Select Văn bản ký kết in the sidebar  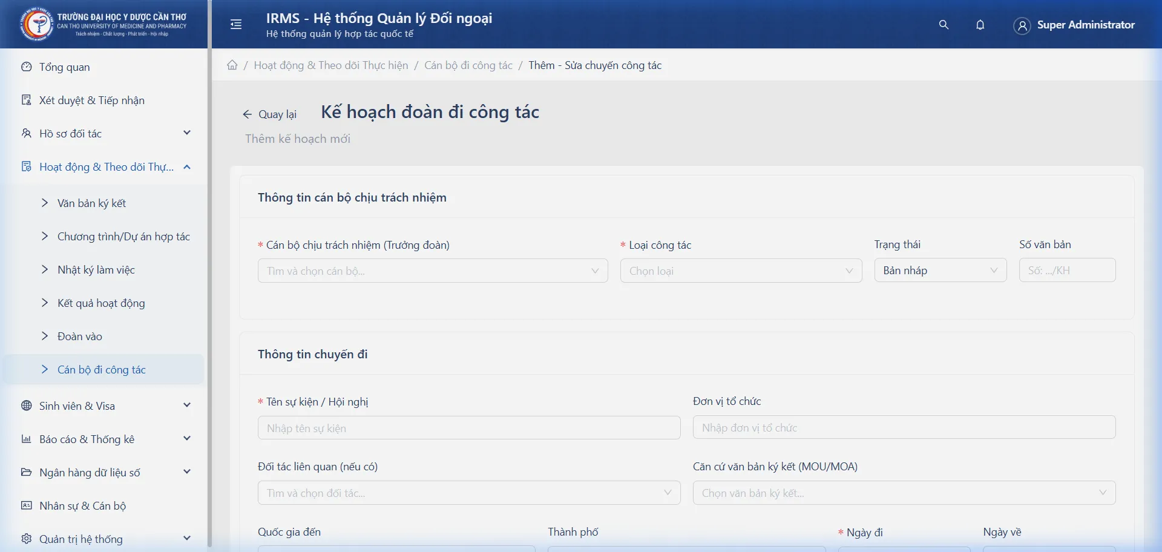click(91, 203)
